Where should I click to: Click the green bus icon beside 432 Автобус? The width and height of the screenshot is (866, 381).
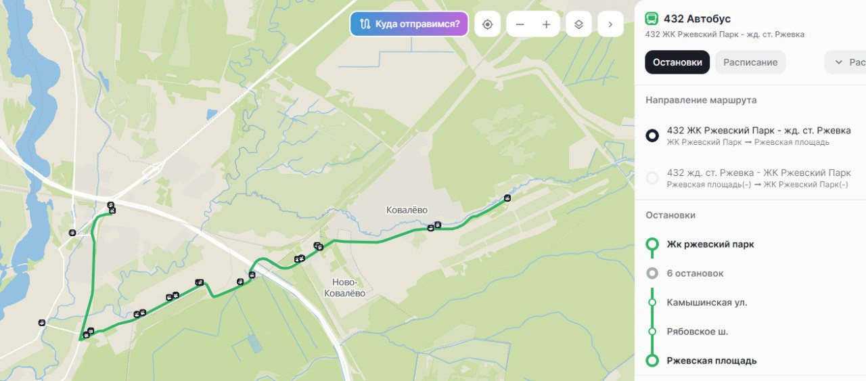[652, 19]
